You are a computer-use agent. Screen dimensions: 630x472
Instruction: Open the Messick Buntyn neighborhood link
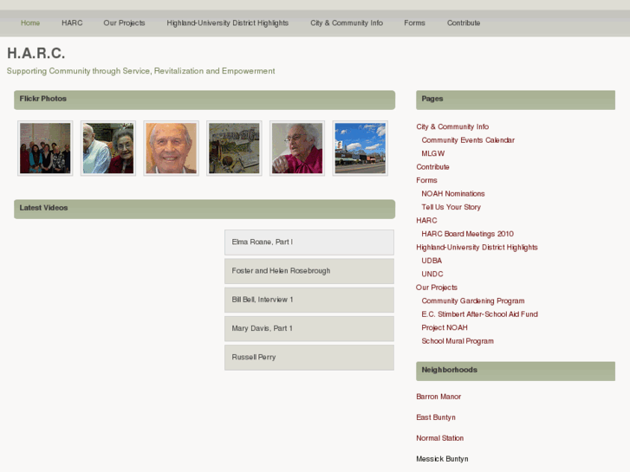click(x=442, y=459)
